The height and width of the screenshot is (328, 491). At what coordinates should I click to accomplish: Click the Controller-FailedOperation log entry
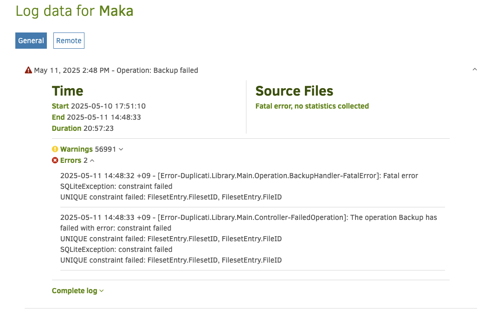pyautogui.click(x=249, y=239)
